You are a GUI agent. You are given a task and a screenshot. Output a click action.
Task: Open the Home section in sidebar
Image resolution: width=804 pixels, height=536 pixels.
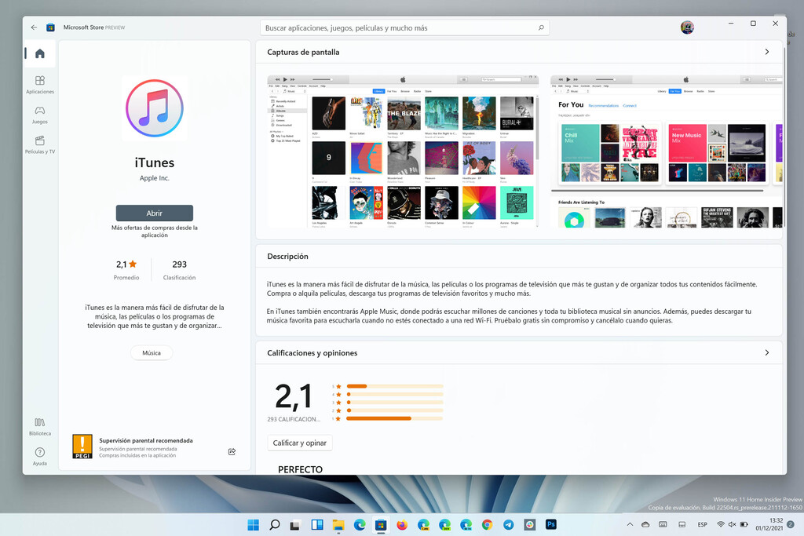40,53
